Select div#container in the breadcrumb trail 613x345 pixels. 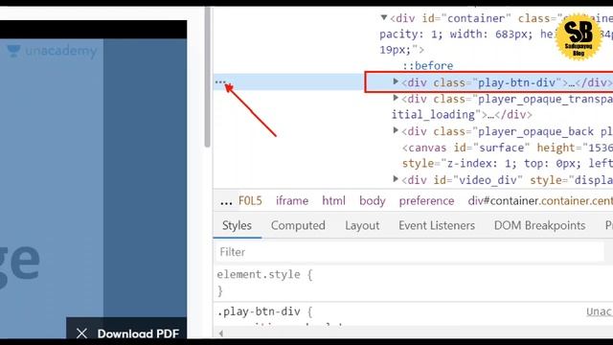540,200
